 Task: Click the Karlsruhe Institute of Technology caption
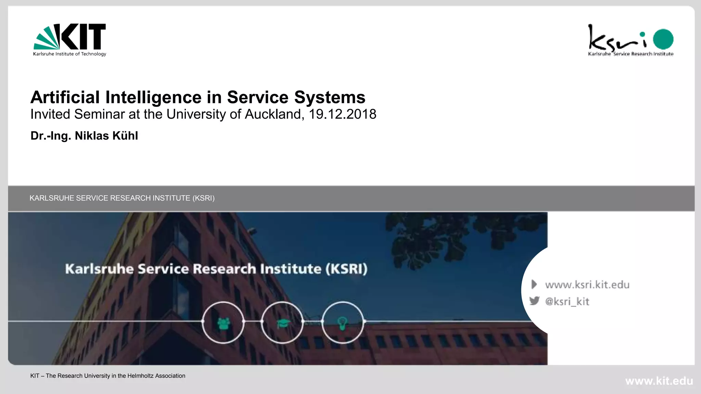(69, 54)
